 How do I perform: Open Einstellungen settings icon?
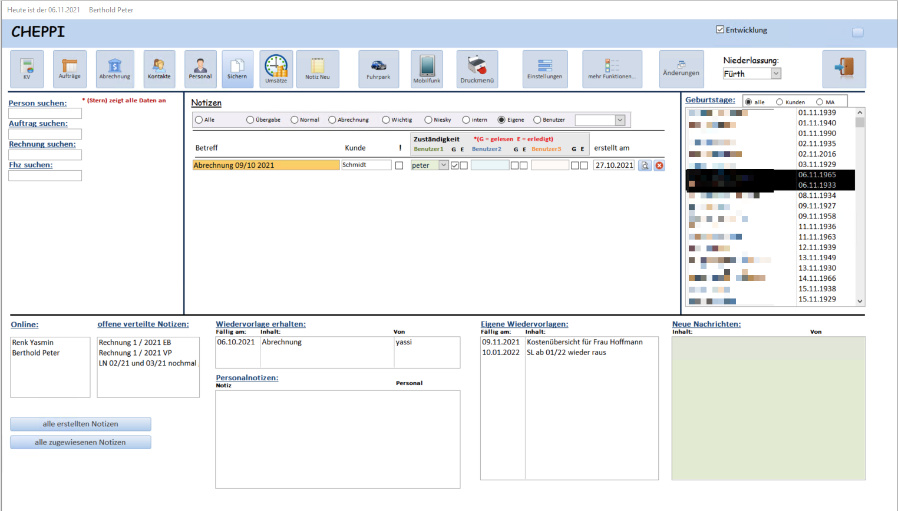pos(545,69)
